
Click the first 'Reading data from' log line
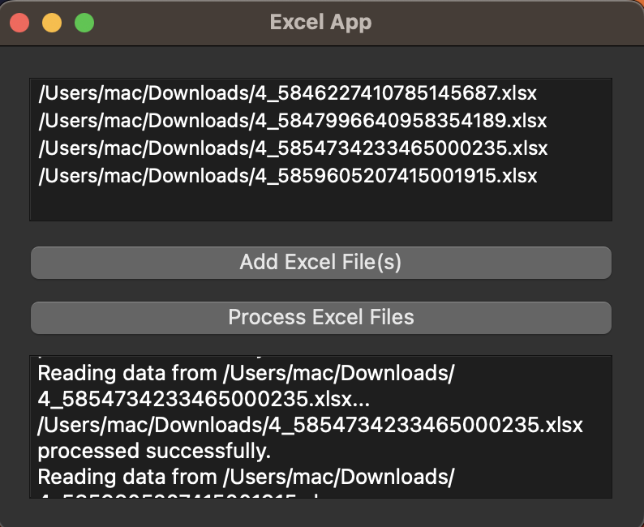click(246, 373)
